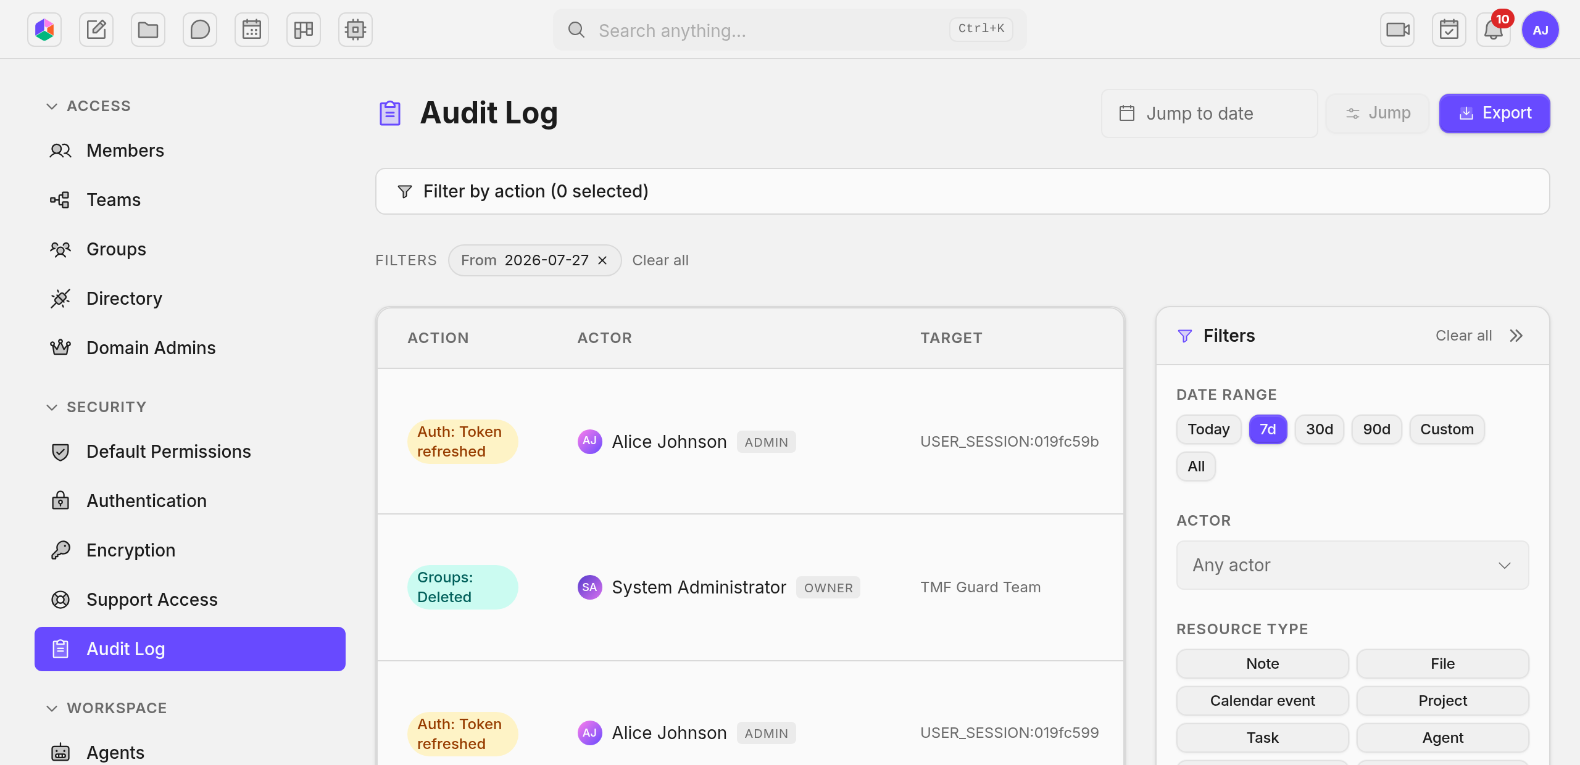1580x765 pixels.
Task: Click Clear all next to filter chips
Action: [660, 260]
